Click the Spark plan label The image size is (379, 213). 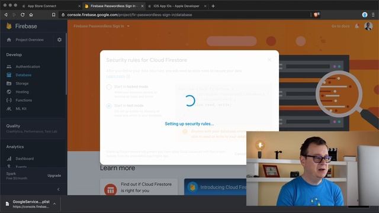pos(11,173)
